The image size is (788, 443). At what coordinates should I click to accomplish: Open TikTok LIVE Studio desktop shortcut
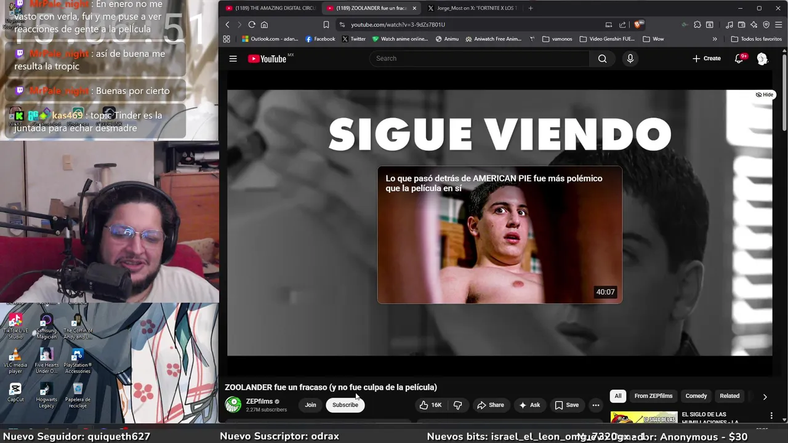tap(15, 326)
